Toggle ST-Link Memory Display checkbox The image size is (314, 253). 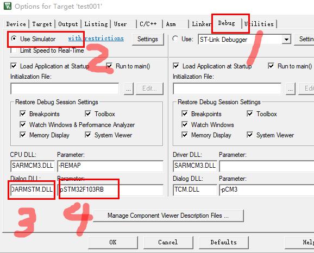tap(185, 135)
